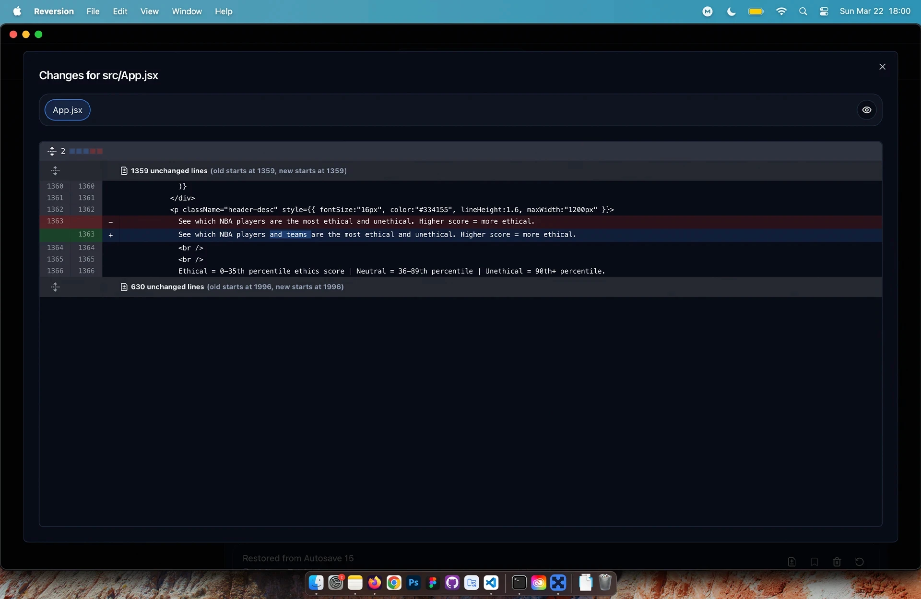Click the diff stat color squares

pos(86,151)
